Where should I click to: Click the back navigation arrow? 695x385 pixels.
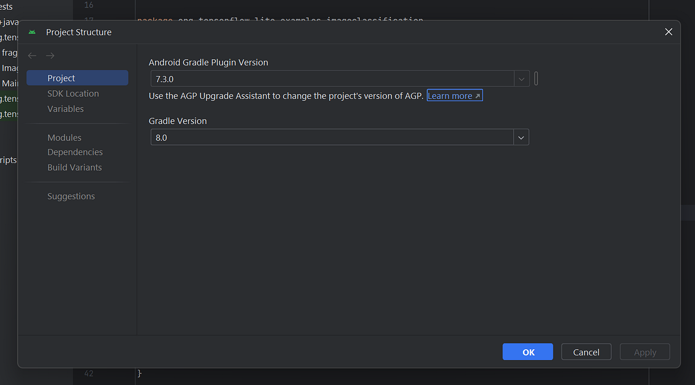[x=32, y=56]
